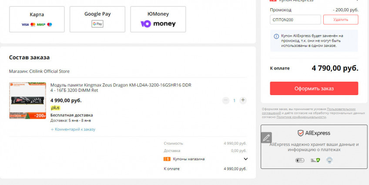Viewport: 369px width, 185px height.
Task: Increase item quantity with plus button
Action: pyautogui.click(x=243, y=100)
